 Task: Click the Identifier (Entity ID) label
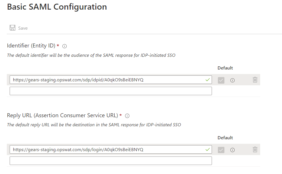coord(31,46)
